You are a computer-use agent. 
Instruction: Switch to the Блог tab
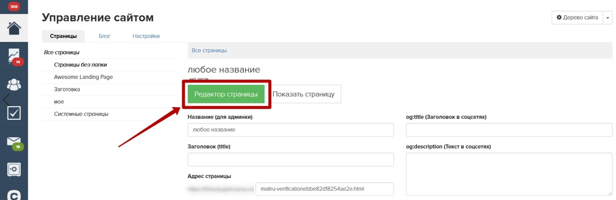click(104, 36)
